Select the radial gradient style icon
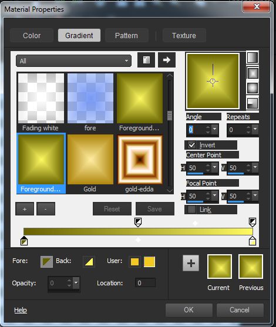Viewport: 276px width, 327px height. pos(253,103)
